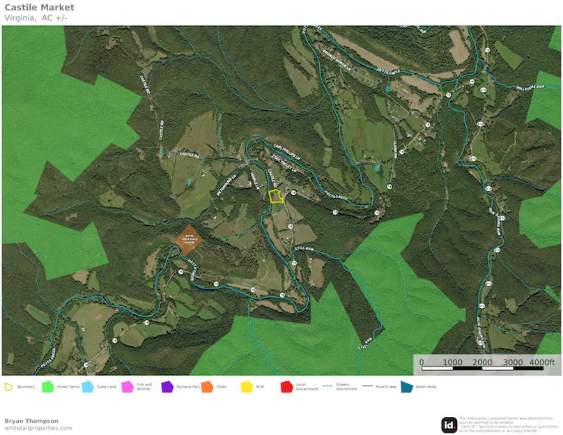Click the Potts Creek Shale Barren orange area

pos(188,239)
